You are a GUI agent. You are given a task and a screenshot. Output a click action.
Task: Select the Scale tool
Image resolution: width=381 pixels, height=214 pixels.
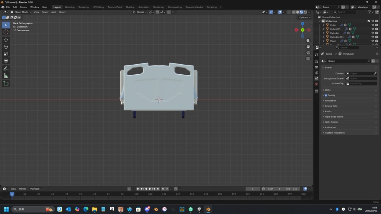coord(6,54)
